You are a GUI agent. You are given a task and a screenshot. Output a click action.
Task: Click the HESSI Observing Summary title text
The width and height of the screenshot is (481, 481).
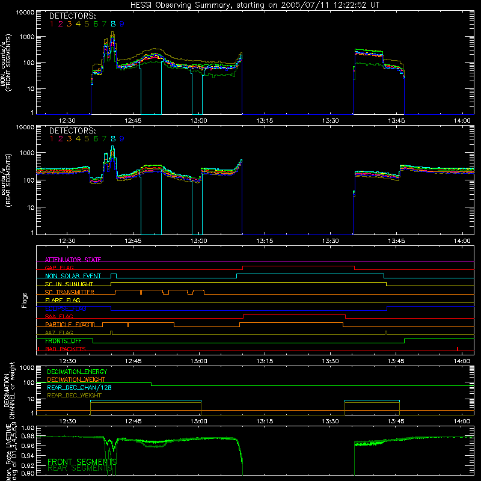point(254,5)
